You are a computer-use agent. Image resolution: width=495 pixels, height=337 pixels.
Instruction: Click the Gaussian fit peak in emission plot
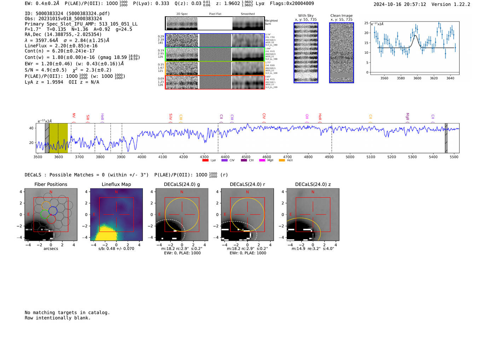415,36
